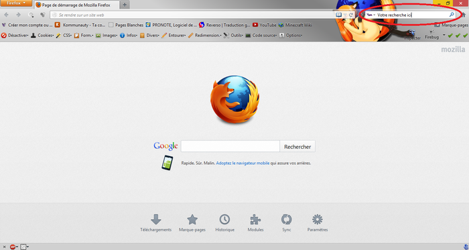Screen dimensions: 469x250
Task: Open the Outils menu in developer toolbar
Action: tap(233, 36)
